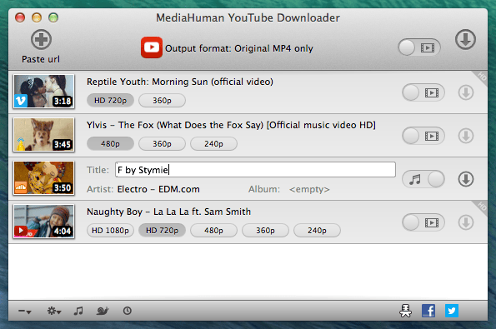Click the Ylvis - The Fox title text
This screenshot has width=496, height=329.
pos(231,125)
